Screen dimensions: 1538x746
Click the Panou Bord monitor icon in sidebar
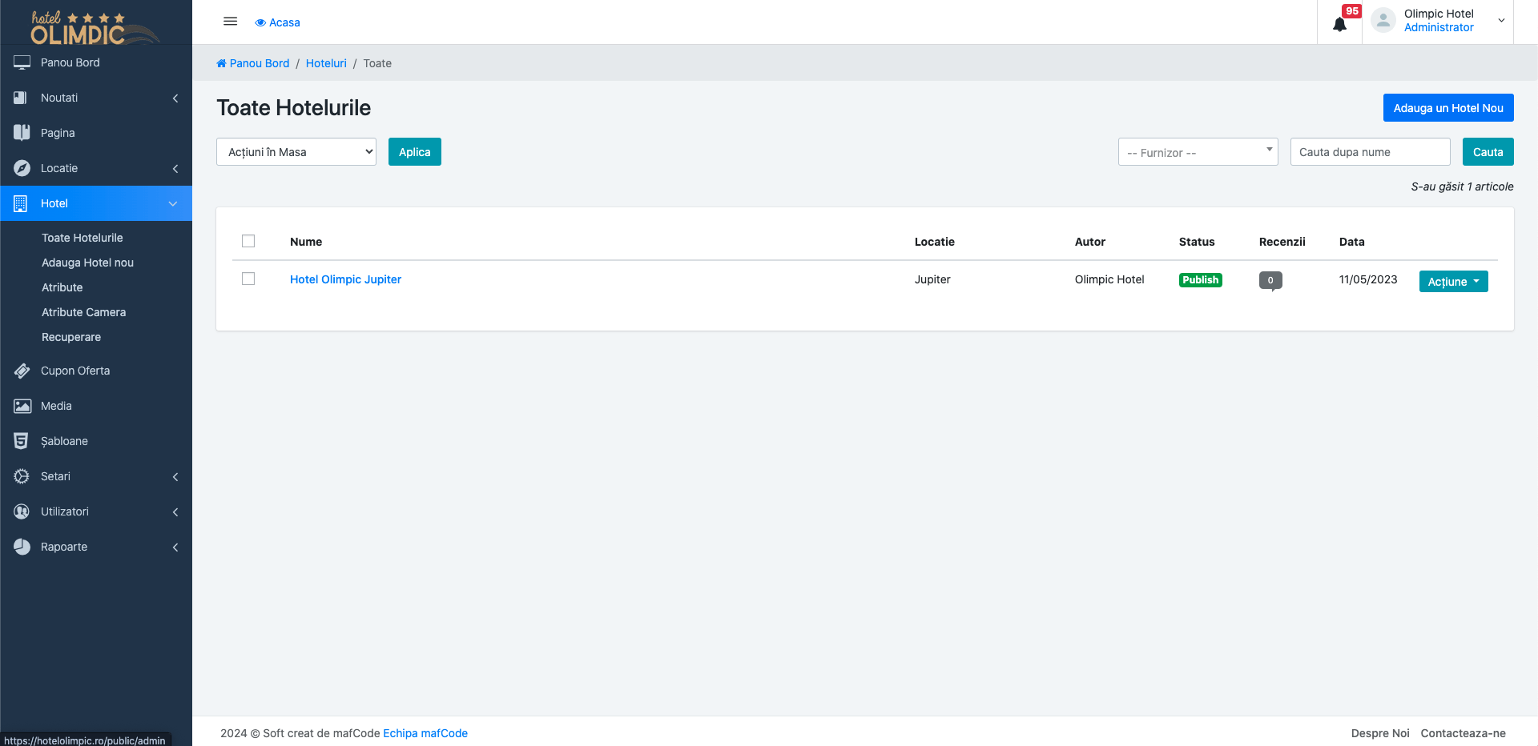[22, 62]
